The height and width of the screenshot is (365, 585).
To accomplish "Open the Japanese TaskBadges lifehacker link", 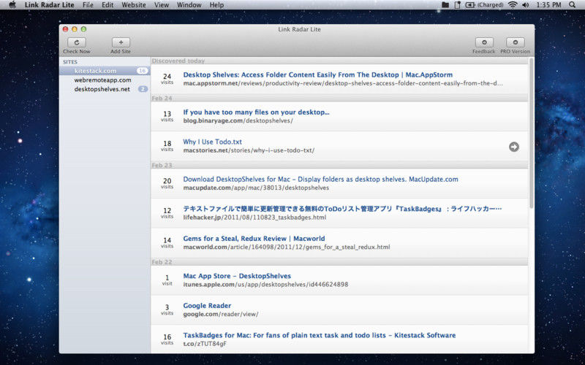I will [342, 209].
